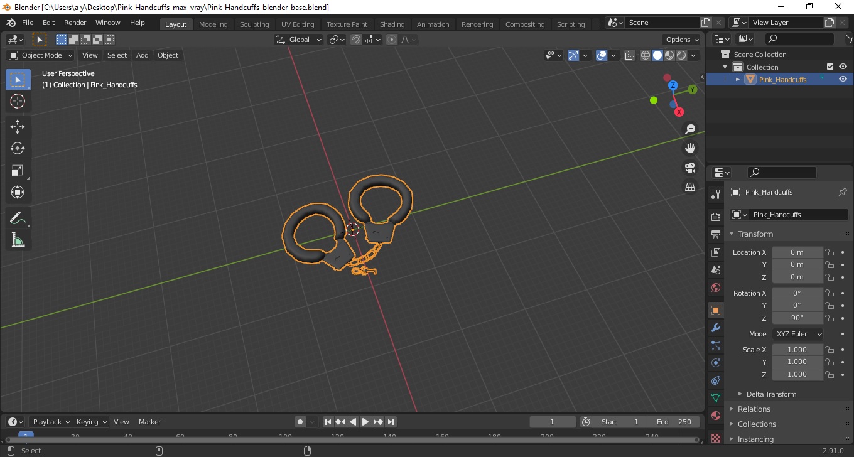
Task: Select the Transform tool in toolbar
Action: click(18, 192)
